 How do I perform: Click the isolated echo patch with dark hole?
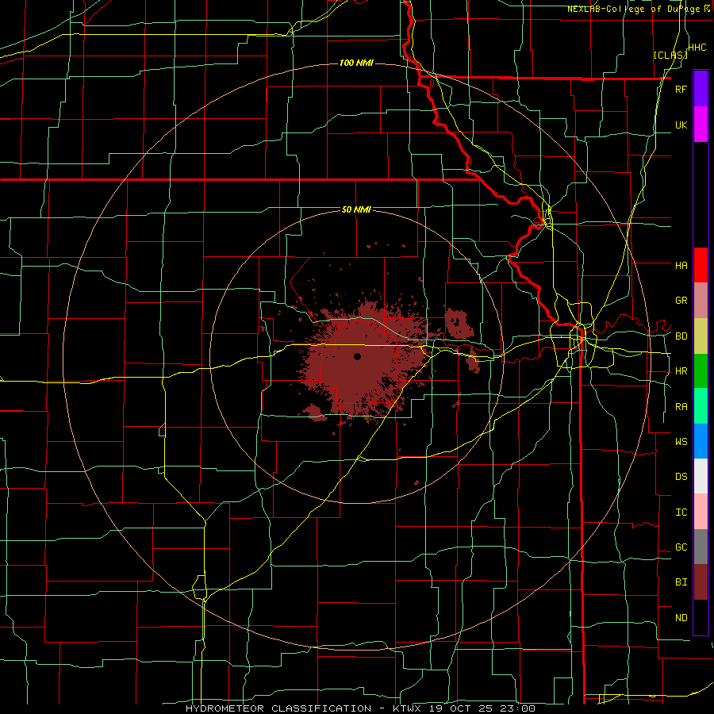click(459, 322)
